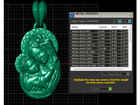Sort by Metal column header
140x105 pixels.
tap(84, 27)
